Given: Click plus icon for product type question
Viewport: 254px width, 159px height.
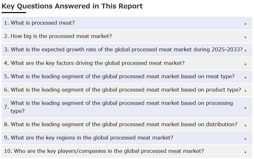Looking at the screenshot, I should pyautogui.click(x=245, y=91).
